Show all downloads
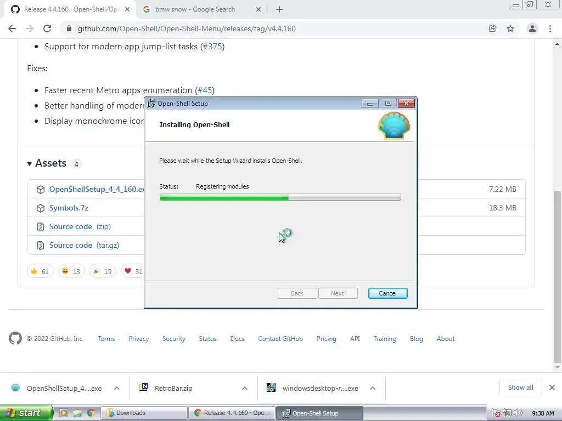562x421 pixels. (x=520, y=388)
